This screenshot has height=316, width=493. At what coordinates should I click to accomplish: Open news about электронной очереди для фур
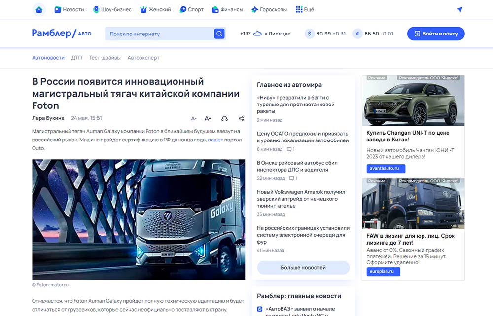click(x=303, y=235)
